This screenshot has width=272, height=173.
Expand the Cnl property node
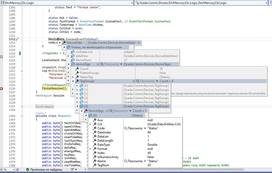point(90,124)
